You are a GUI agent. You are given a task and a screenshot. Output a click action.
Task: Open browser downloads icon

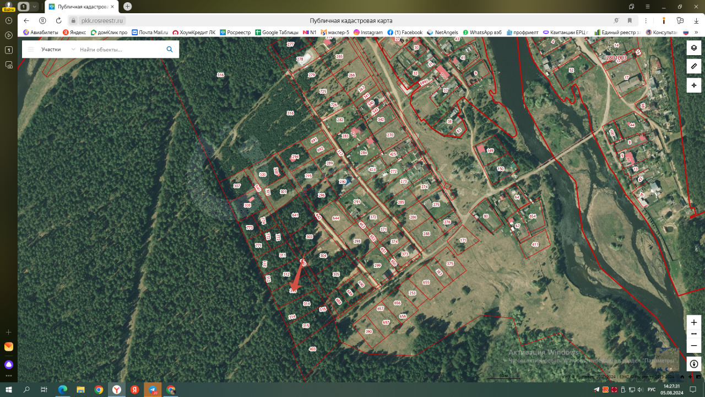click(x=696, y=20)
